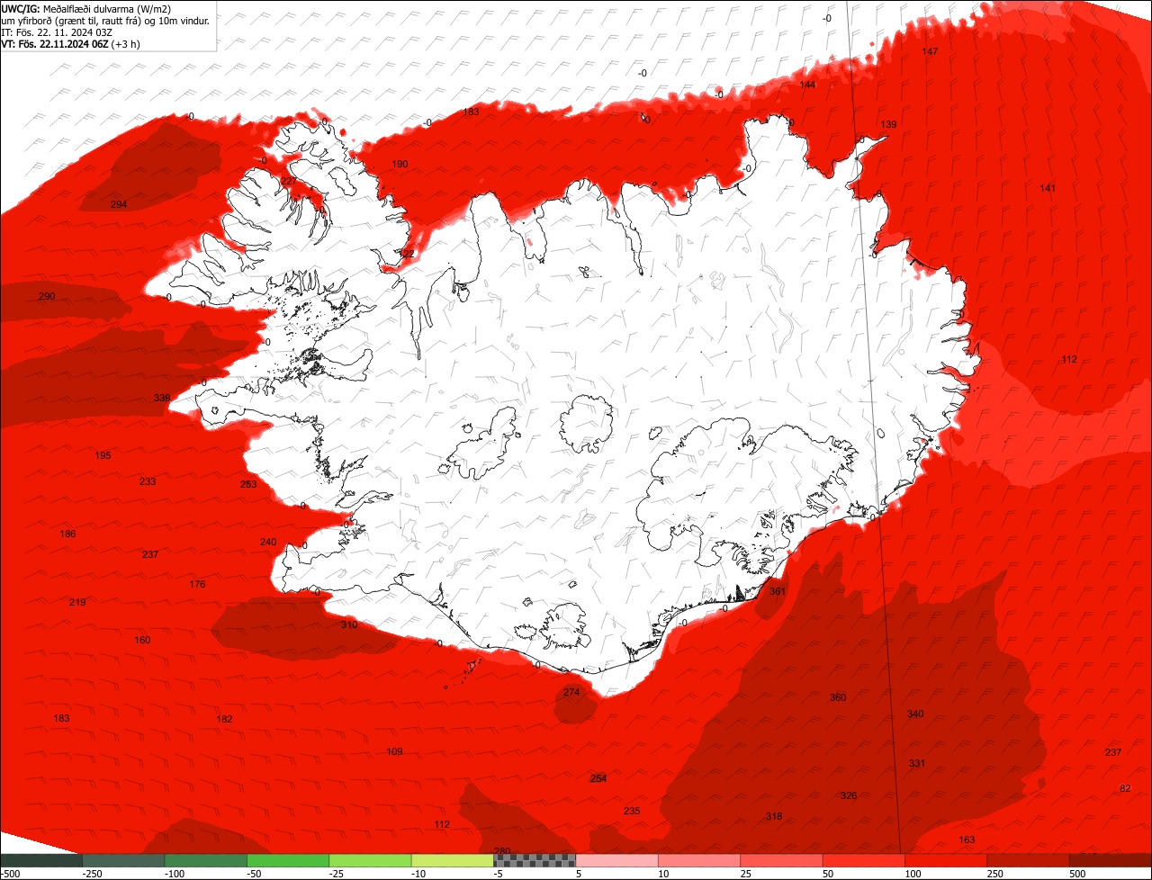Select the value 360 on the map
The width and height of the screenshot is (1152, 880).
tap(838, 697)
